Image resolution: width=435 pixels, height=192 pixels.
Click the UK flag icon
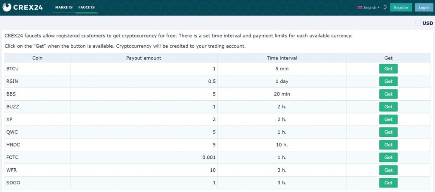pyautogui.click(x=360, y=8)
